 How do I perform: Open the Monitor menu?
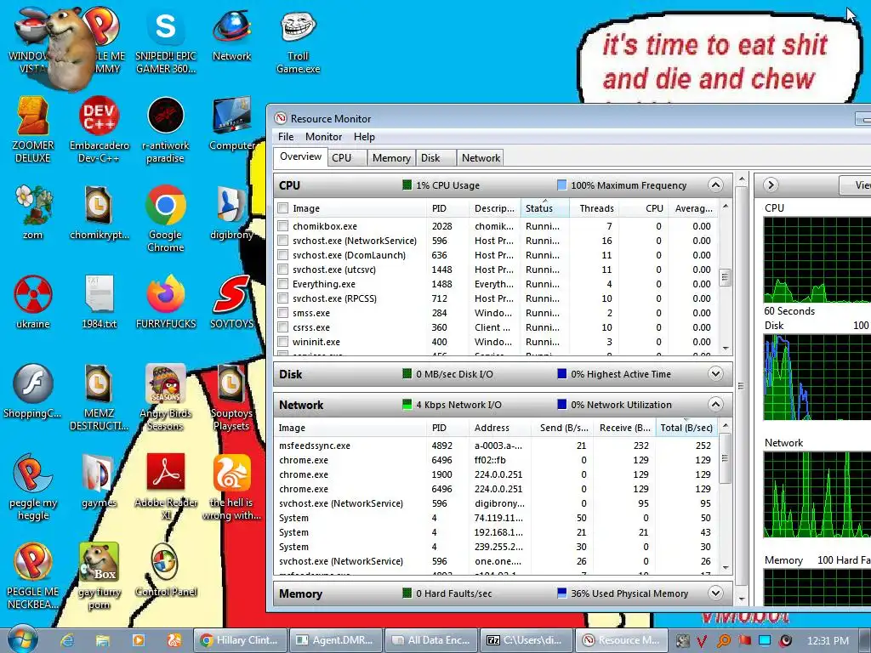[x=323, y=137]
